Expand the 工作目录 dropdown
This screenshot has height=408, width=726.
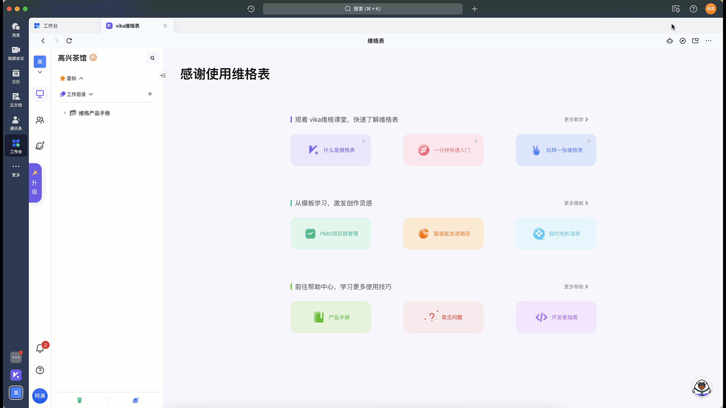point(91,94)
